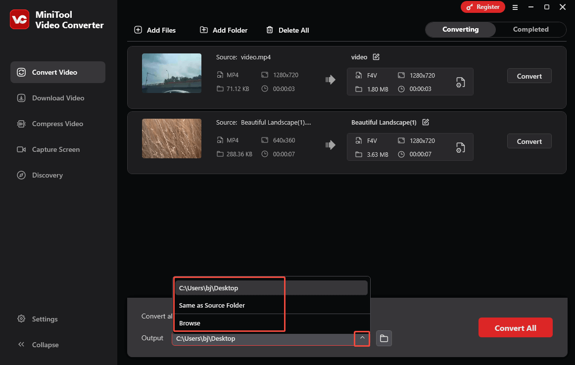
Task: Click the video.mp4 thumbnail
Action: pos(172,73)
